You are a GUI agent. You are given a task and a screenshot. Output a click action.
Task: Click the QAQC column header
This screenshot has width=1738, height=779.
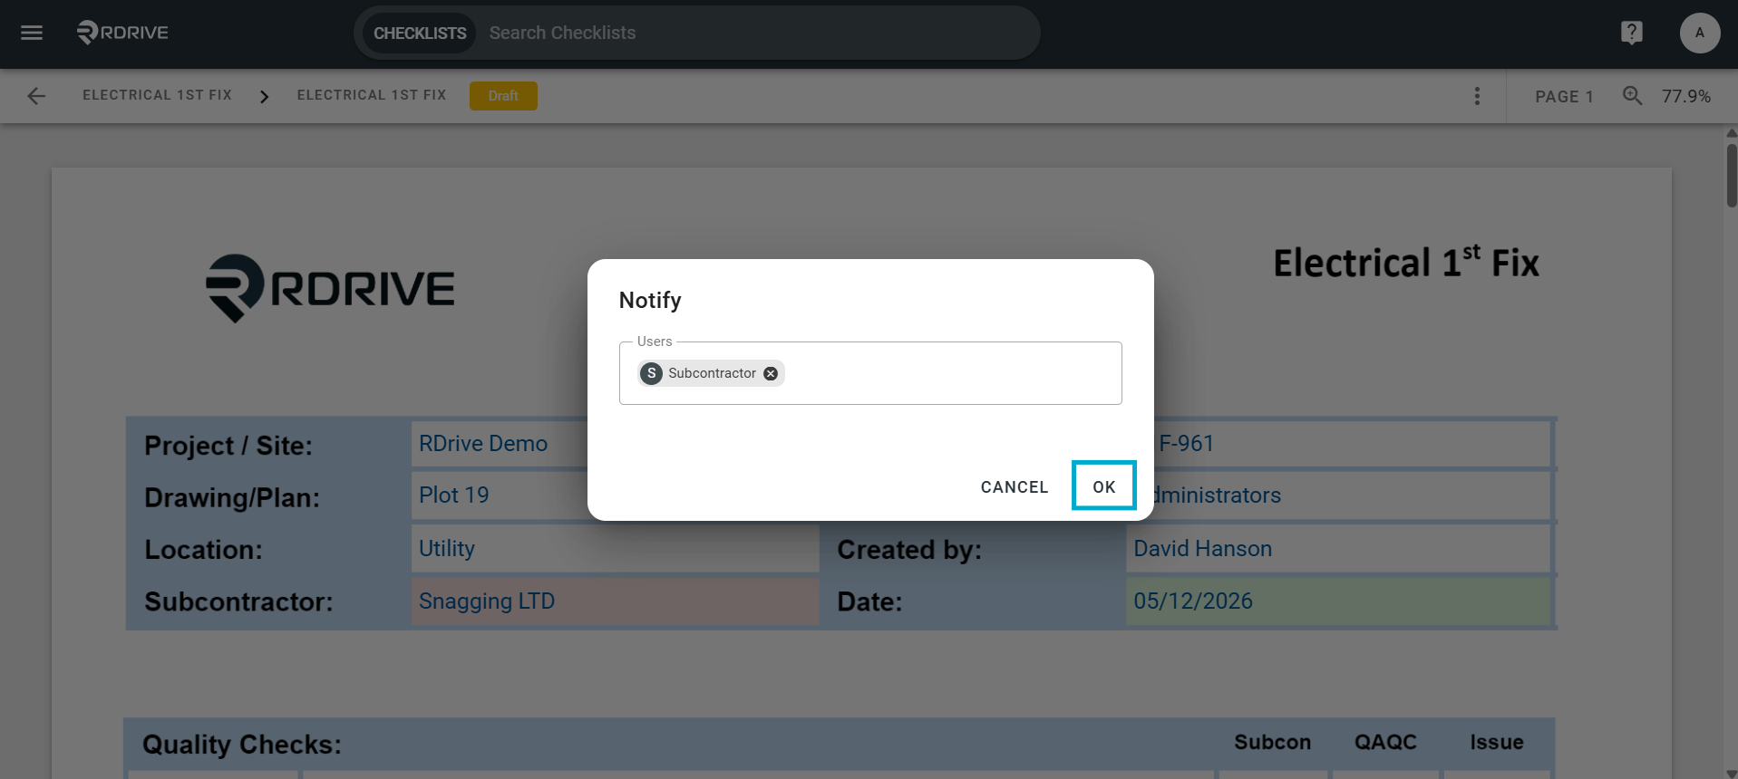[x=1385, y=743]
